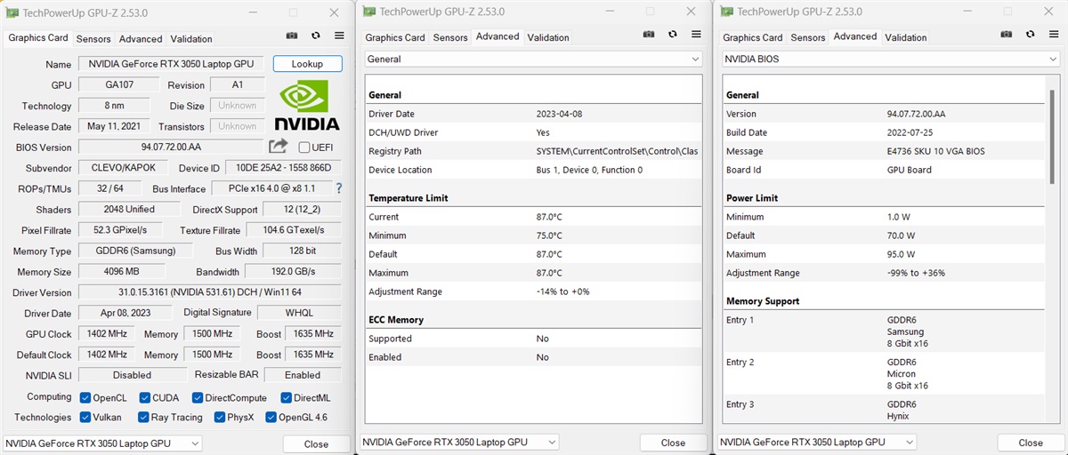This screenshot has width=1068, height=455.
Task: Click the Lookup button
Action: tap(307, 64)
